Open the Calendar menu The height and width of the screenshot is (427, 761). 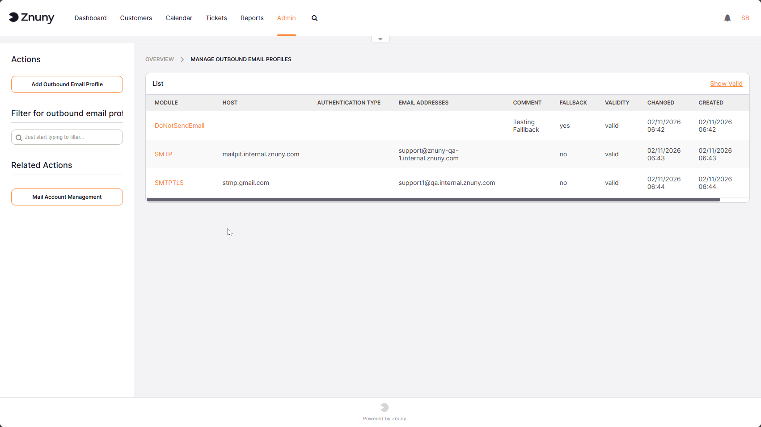point(179,18)
